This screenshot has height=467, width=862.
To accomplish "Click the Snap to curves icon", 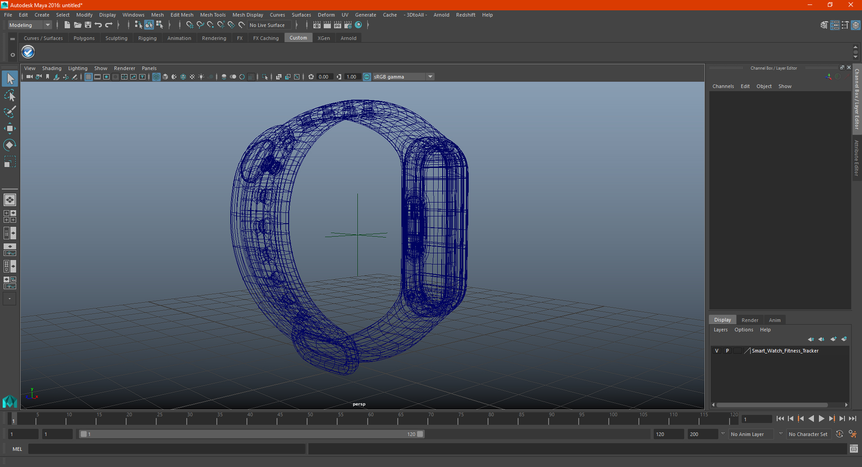I will pos(200,25).
